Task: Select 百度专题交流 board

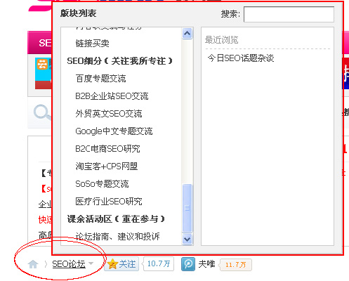Action: pyautogui.click(x=100, y=79)
